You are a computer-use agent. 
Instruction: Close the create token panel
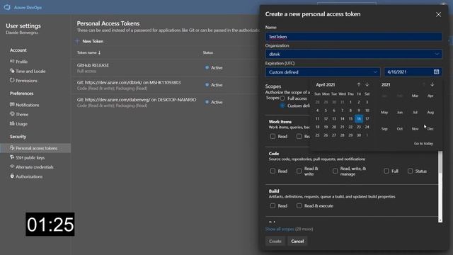(x=438, y=14)
